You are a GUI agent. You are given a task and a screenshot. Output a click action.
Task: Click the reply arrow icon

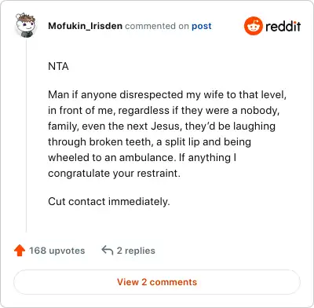[108, 250]
